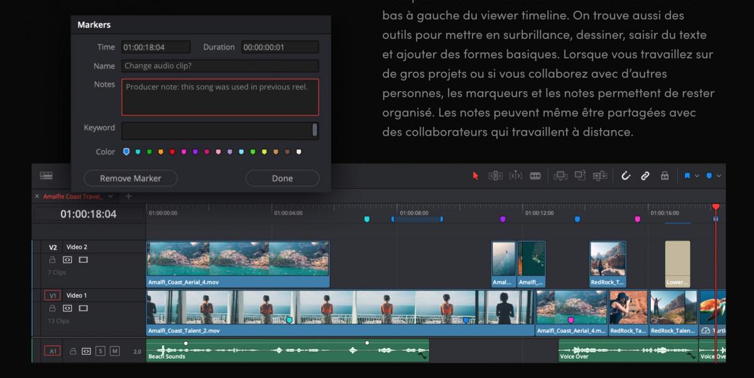This screenshot has width=754, height=378.
Task: Choose the Blade Edit Mode tool
Action: point(536,178)
